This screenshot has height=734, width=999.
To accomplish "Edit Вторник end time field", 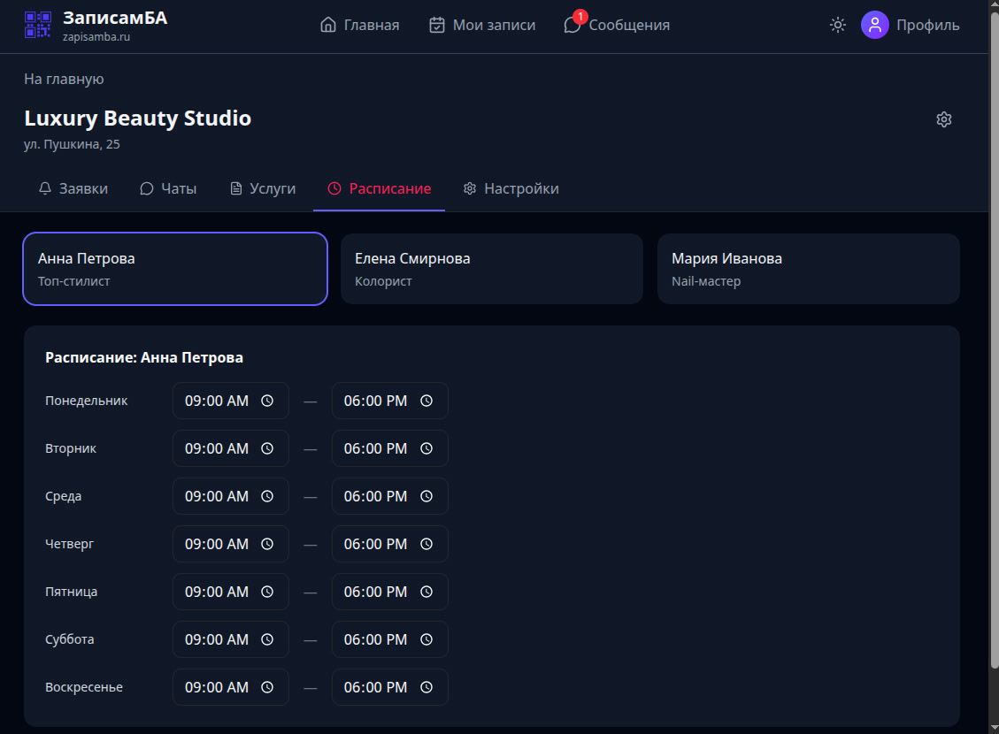I will click(390, 448).
